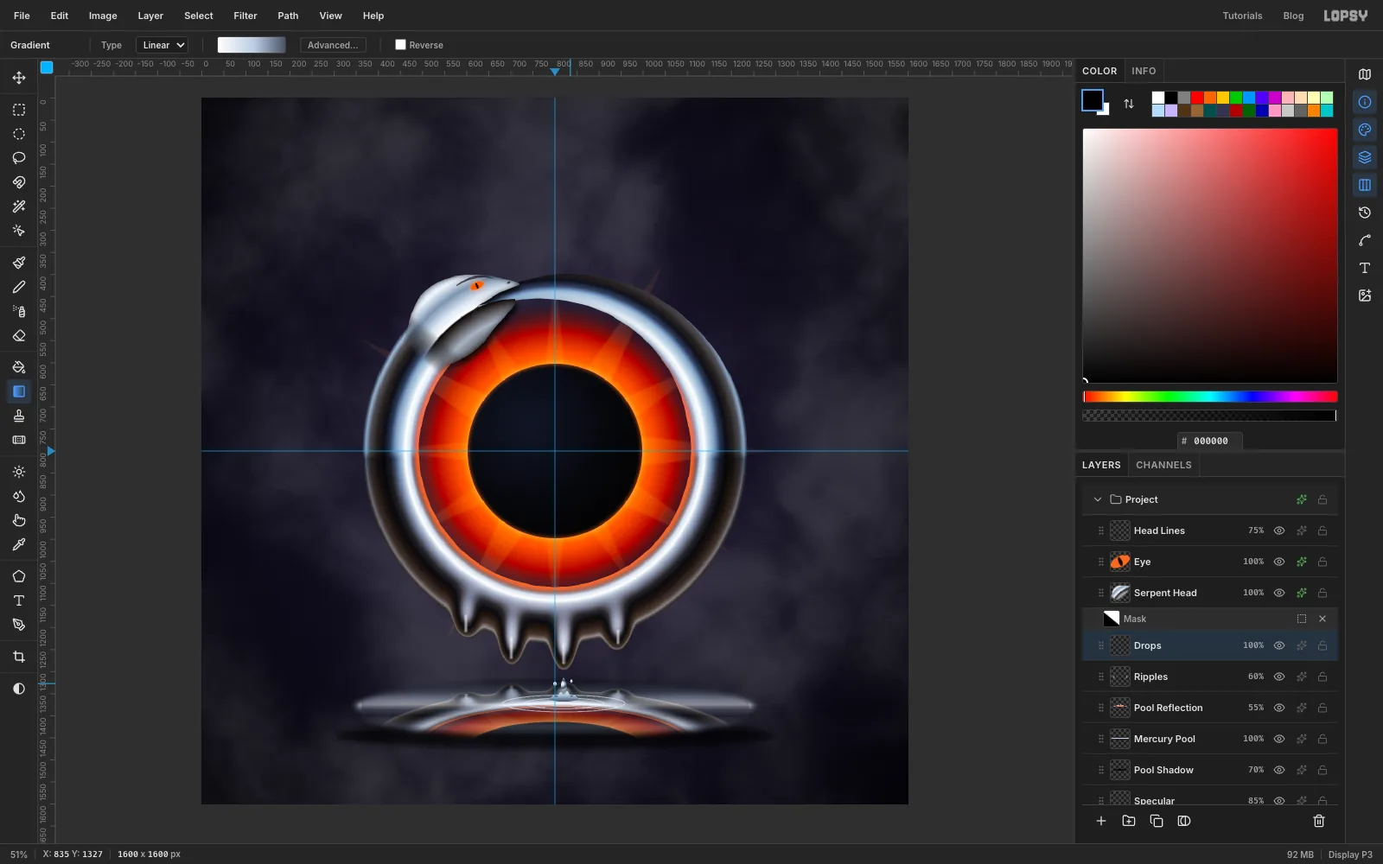
Task: Open the Layer menu
Action: 150,16
